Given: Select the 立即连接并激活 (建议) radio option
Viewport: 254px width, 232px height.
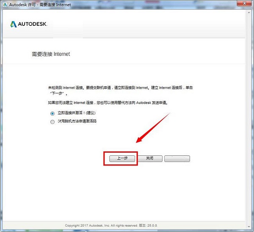Looking at the screenshot, I should pyautogui.click(x=52, y=113).
